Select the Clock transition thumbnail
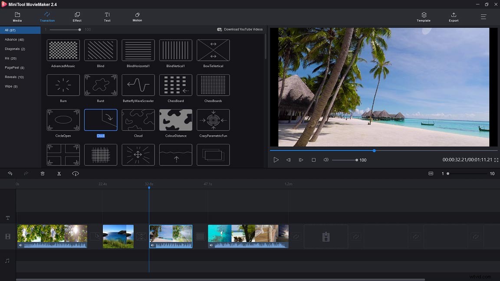This screenshot has width=500, height=281. pos(100,120)
